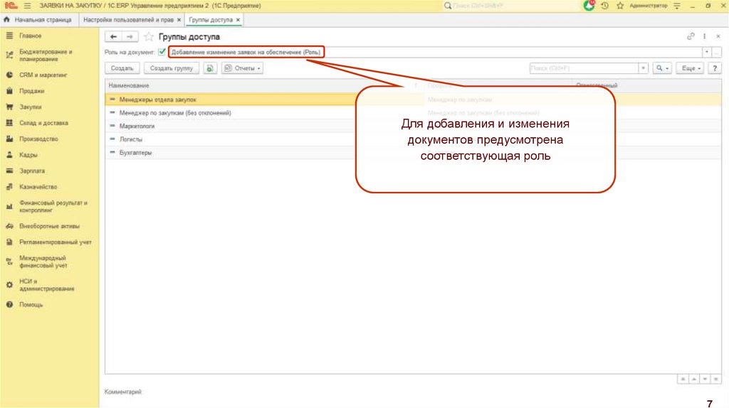Open the Казначейство section in sidebar
Viewport: 729px width, 408px height.
[38, 187]
